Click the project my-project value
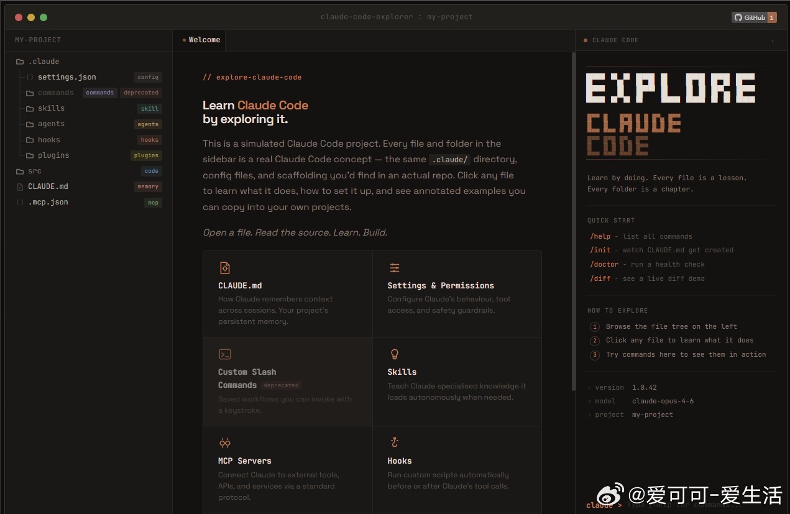 pyautogui.click(x=653, y=415)
